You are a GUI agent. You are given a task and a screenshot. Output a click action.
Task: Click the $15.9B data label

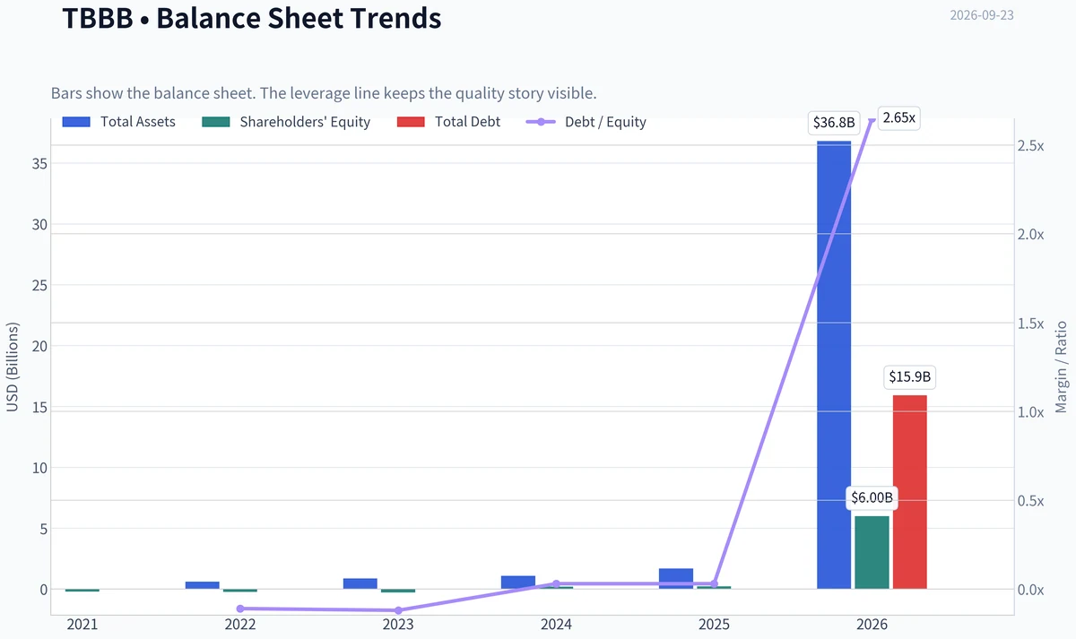(x=910, y=377)
